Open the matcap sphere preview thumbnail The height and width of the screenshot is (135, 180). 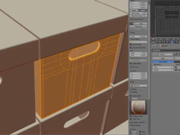(x=138, y=107)
